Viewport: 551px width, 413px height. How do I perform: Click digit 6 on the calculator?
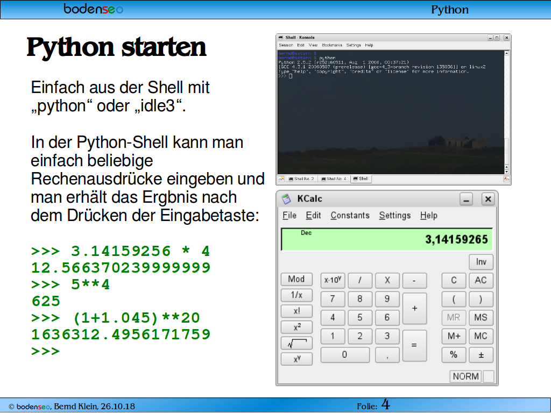pyautogui.click(x=387, y=317)
